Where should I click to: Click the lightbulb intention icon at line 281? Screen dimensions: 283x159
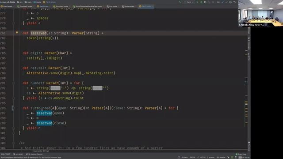tap(17, 33)
